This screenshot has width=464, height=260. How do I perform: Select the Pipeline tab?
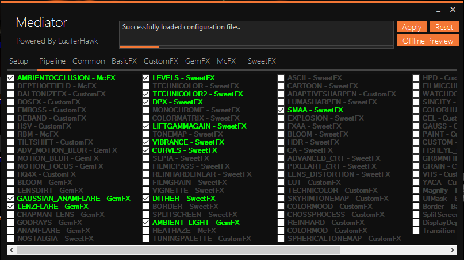click(x=52, y=61)
